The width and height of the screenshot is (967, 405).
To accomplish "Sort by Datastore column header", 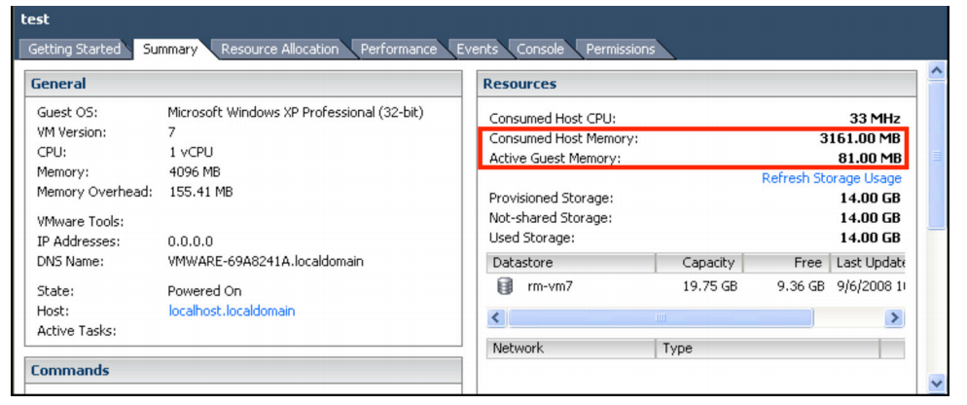I will [x=570, y=263].
